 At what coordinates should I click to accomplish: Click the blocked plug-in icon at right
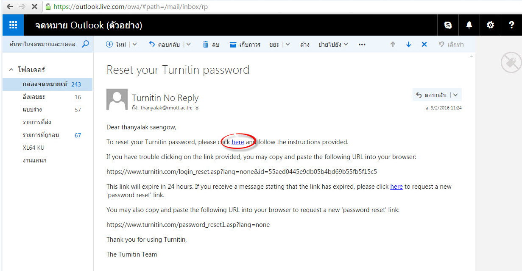511,62
